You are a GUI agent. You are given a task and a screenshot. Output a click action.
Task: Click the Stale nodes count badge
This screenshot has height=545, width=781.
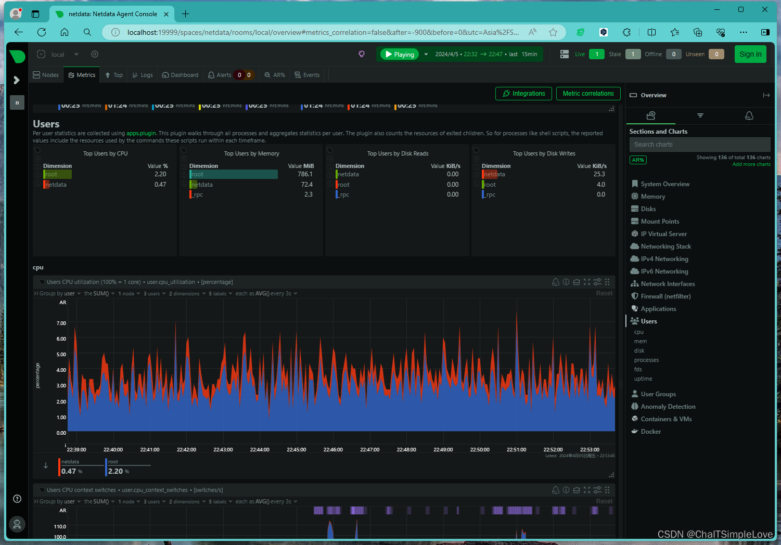[x=633, y=54]
